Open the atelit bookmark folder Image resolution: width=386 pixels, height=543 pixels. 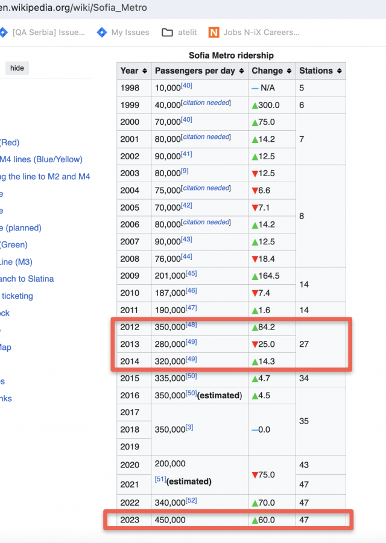pos(180,32)
